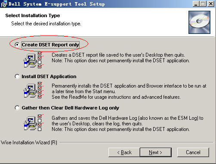Select the Create DSET Report only radio button
Screen dimensions: 216x164
[x=17, y=45]
